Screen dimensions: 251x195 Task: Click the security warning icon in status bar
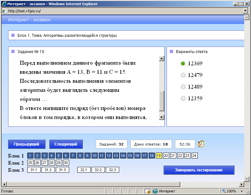pyautogui.click(x=148, y=191)
